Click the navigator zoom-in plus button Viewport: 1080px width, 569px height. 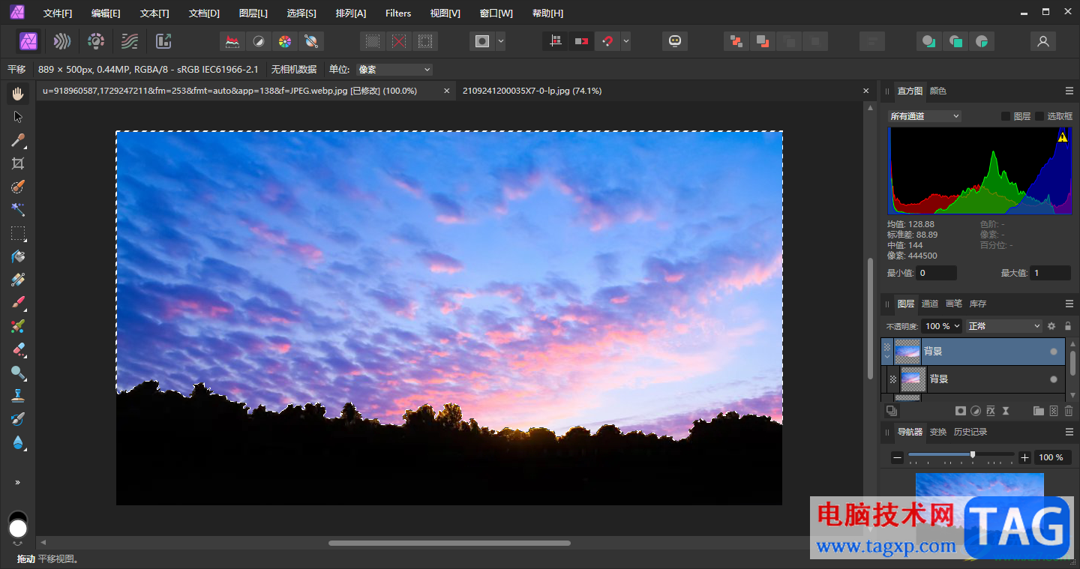(x=1024, y=457)
